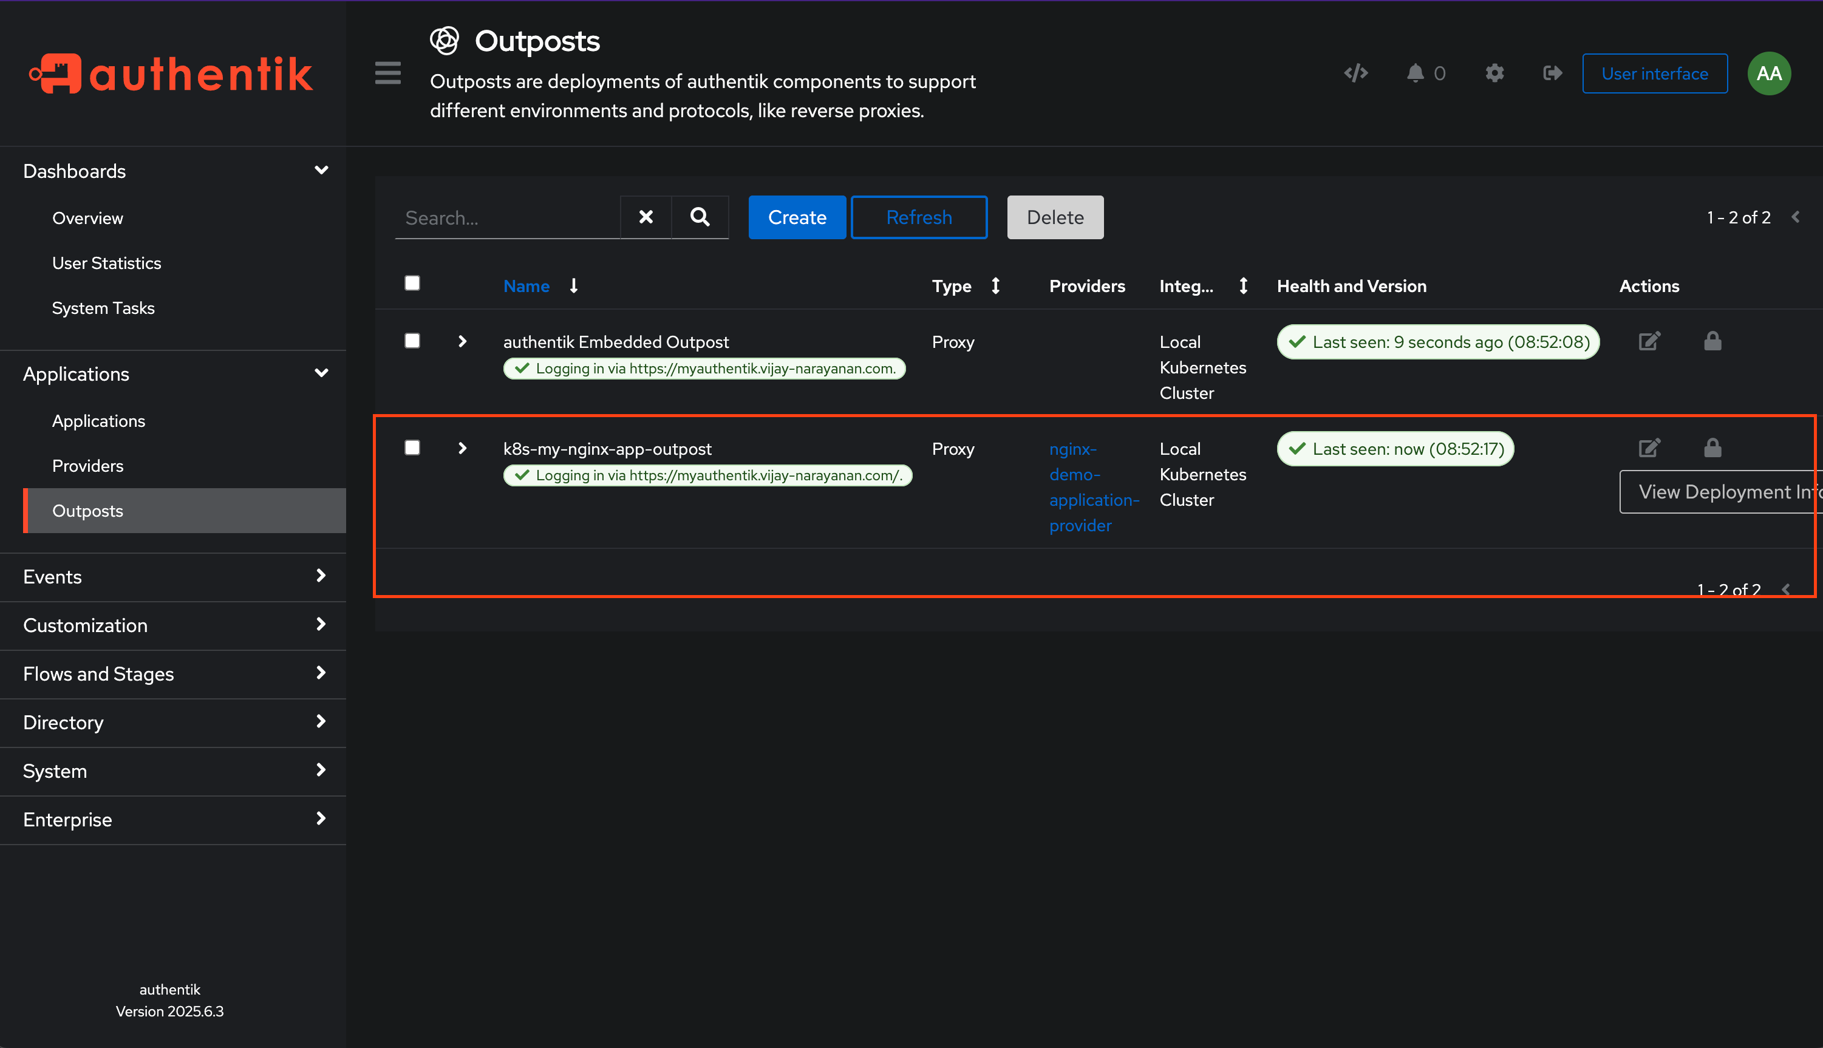Select the k8s-my-nginx-app-outpost checkbox
Viewport: 1823px width, 1048px height.
(412, 447)
